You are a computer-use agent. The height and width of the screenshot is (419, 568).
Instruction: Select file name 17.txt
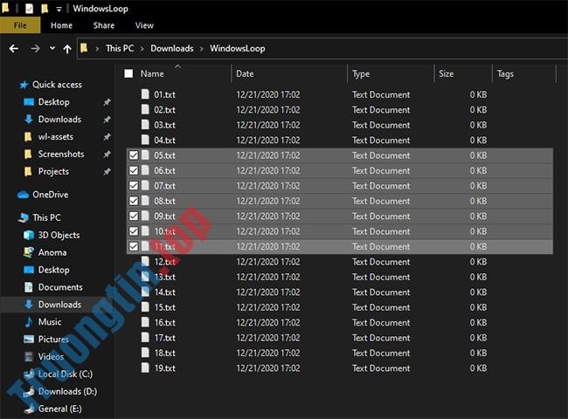click(165, 338)
